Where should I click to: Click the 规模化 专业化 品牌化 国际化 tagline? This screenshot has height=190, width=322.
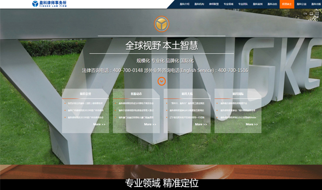[165, 61]
